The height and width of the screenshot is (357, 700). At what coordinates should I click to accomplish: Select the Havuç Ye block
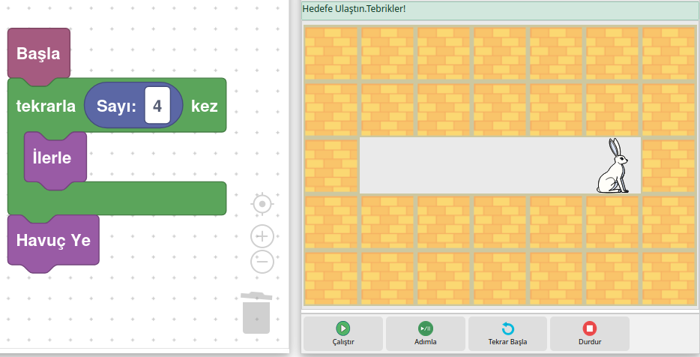point(53,241)
